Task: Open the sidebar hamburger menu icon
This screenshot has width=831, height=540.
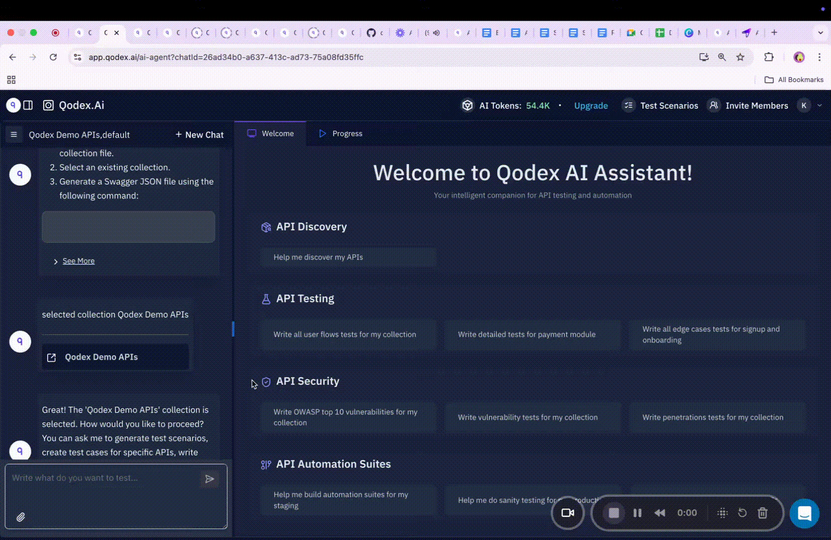Action: coord(14,134)
